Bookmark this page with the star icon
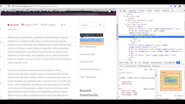The image size is (185, 104). (x=171, y=6)
